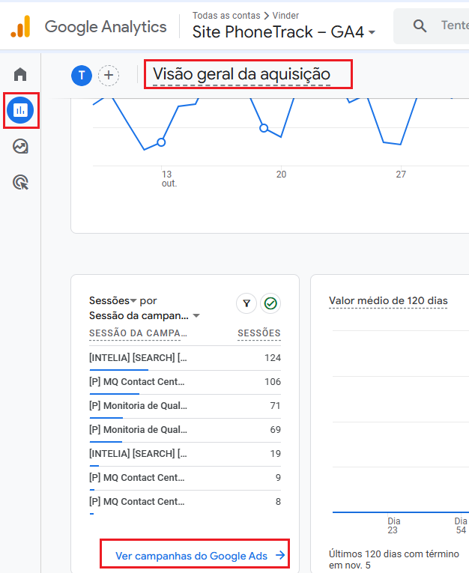Select the [P] MQ Contact Cent... row with 9

click(185, 478)
